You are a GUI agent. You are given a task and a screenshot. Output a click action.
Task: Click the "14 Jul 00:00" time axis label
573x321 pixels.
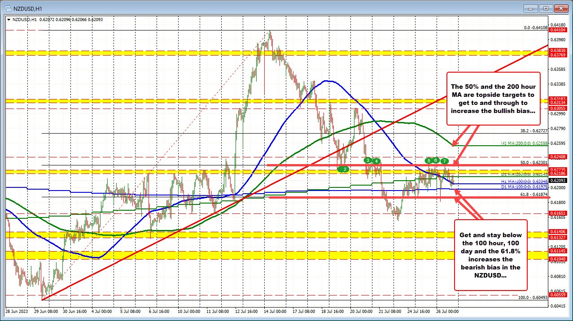[274, 312]
